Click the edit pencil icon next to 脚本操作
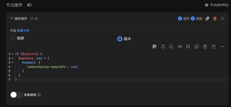 tap(32, 19)
